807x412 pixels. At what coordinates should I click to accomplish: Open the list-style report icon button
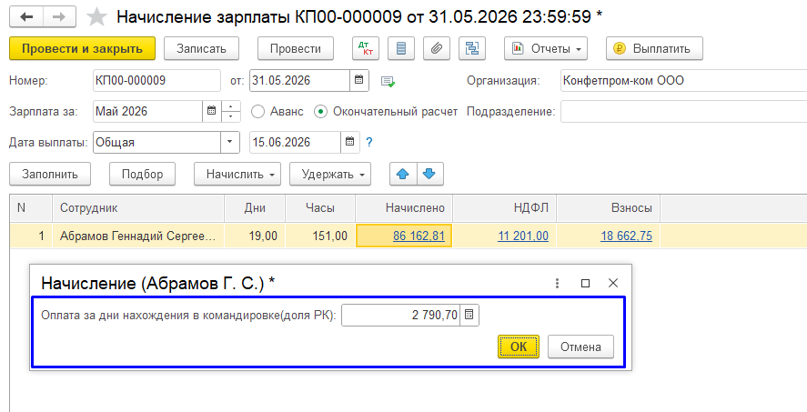[401, 49]
